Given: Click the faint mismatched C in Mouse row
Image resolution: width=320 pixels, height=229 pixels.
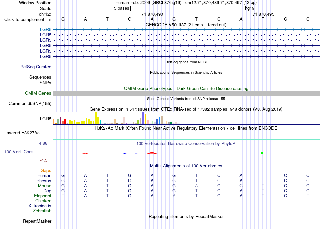Looking at the screenshot, I should [241, 186].
